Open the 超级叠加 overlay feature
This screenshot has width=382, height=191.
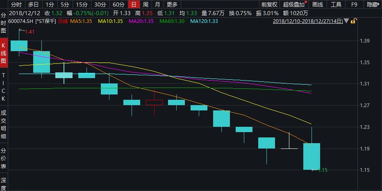[x=294, y=4]
